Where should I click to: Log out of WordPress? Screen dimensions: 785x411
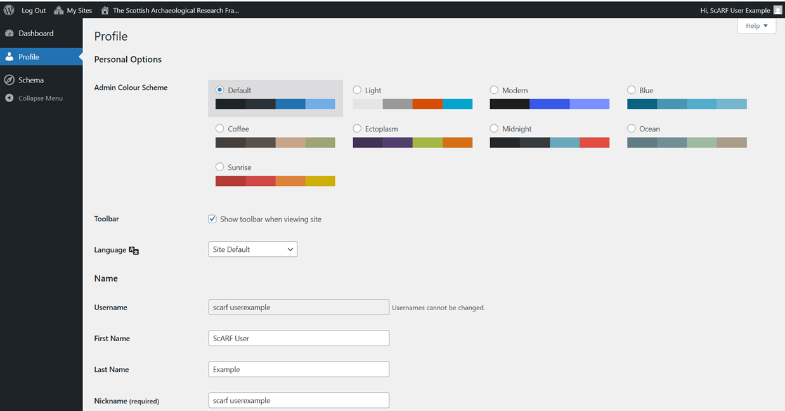click(34, 10)
